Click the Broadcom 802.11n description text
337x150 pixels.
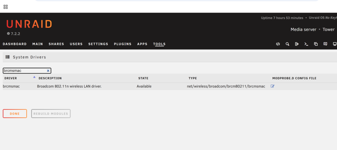pos(69,86)
